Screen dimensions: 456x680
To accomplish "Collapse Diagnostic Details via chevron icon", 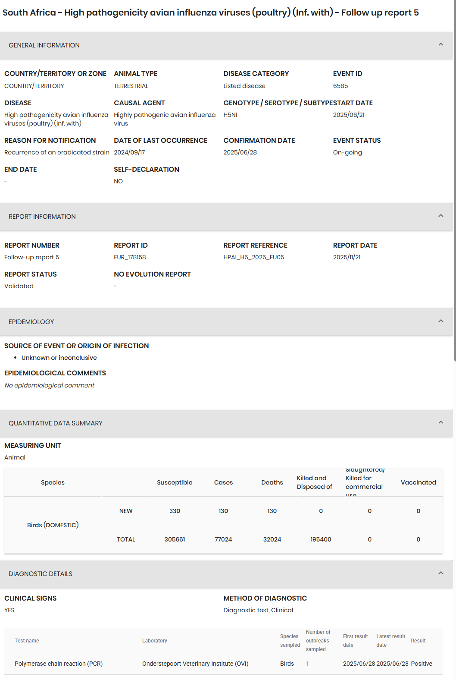I will tap(440, 573).
